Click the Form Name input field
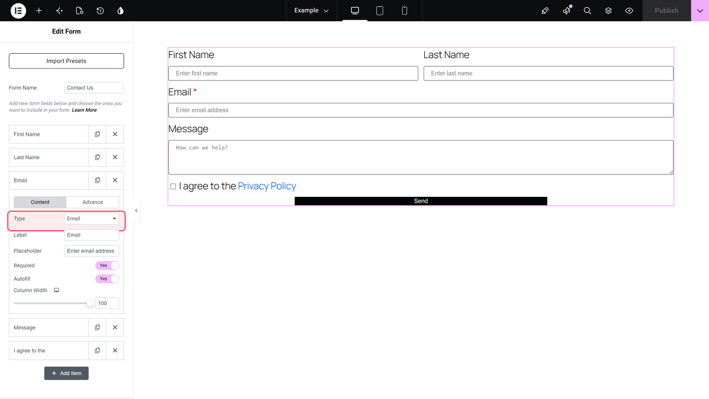 [94, 87]
